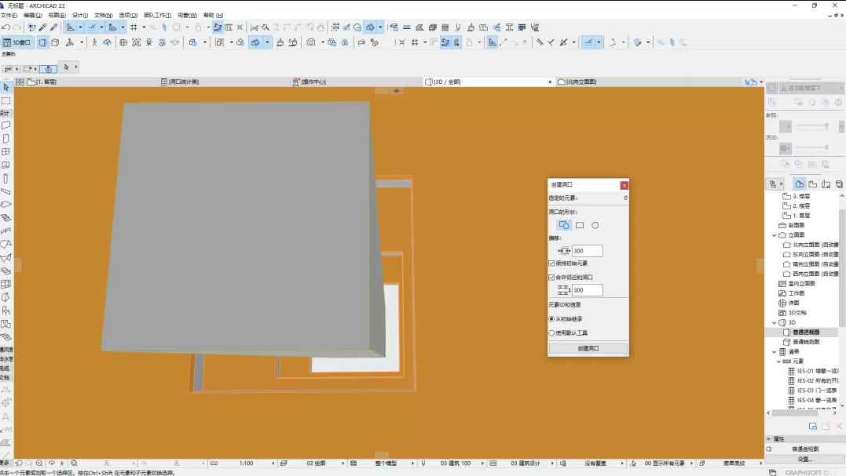Click the camera icon in the 3D toolbar
This screenshot has width=846, height=476.
311,42
